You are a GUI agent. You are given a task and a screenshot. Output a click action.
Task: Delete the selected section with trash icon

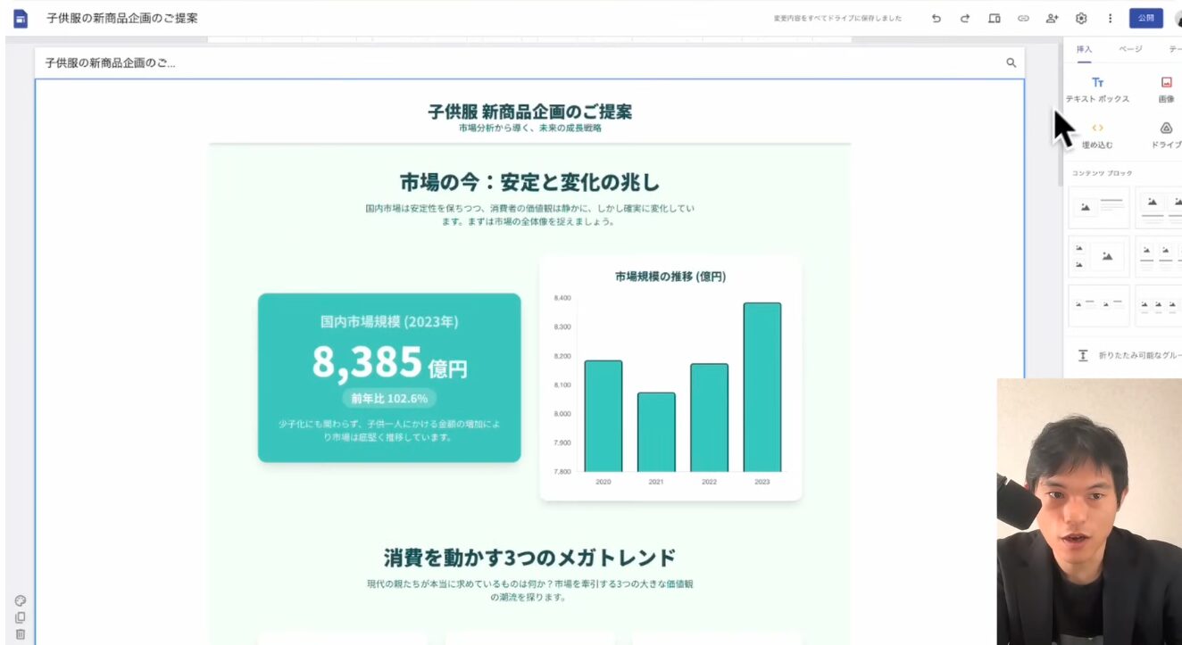pos(21,634)
